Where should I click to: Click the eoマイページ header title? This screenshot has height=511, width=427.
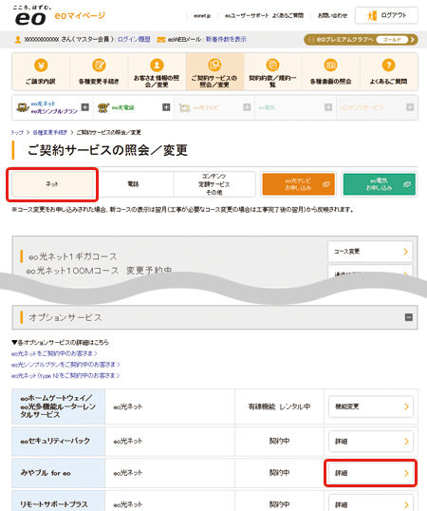80,15
